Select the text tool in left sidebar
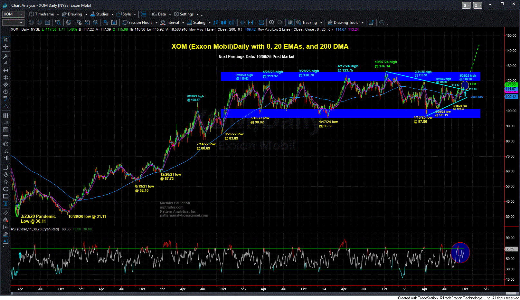 coord(6,203)
